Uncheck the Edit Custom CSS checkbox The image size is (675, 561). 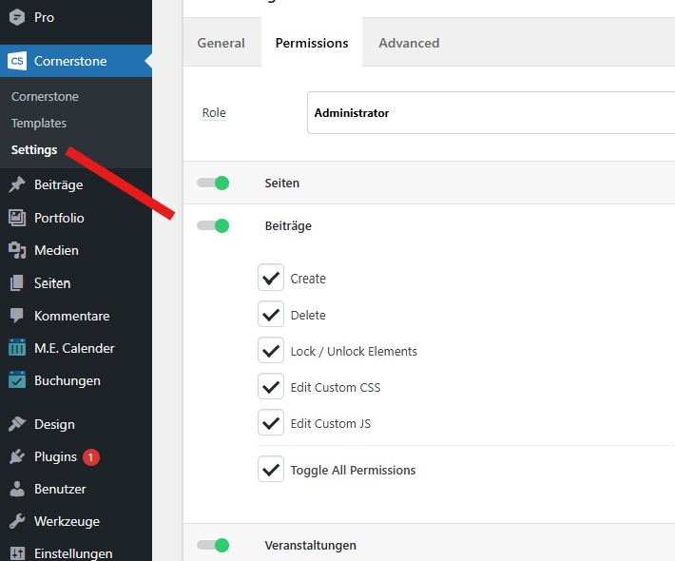pyautogui.click(x=271, y=387)
